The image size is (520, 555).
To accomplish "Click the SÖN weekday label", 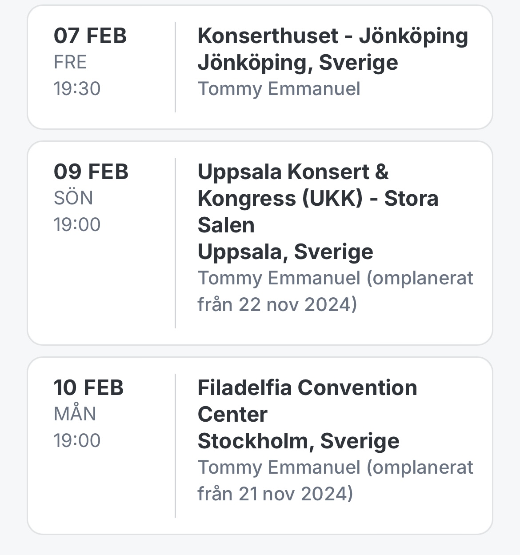I will pos(73,198).
